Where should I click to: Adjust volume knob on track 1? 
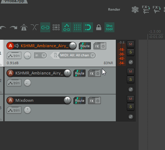point(73,46)
